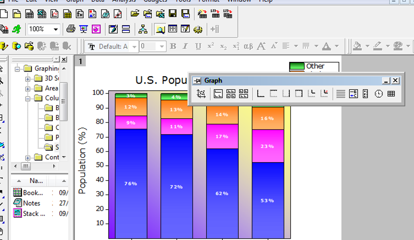414x240 pixels.
Task: Open the Results Log window
Action: [172, 29]
